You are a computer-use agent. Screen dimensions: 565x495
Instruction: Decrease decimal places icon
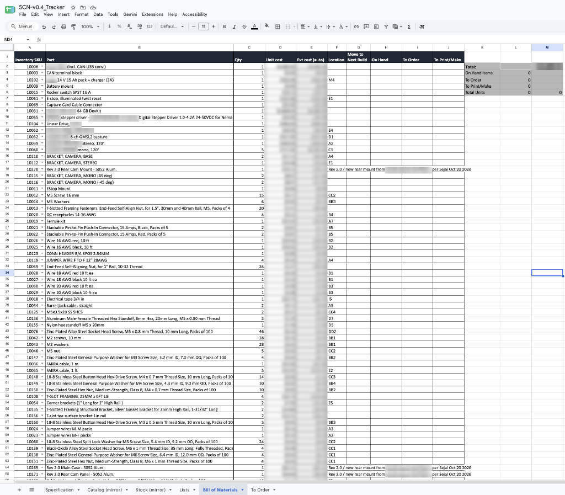tap(129, 26)
